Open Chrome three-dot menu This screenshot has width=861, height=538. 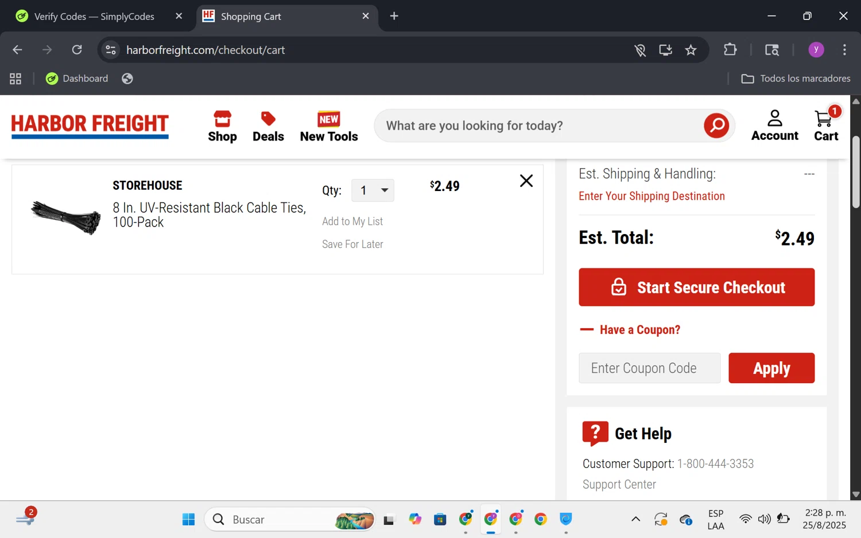coord(844,50)
